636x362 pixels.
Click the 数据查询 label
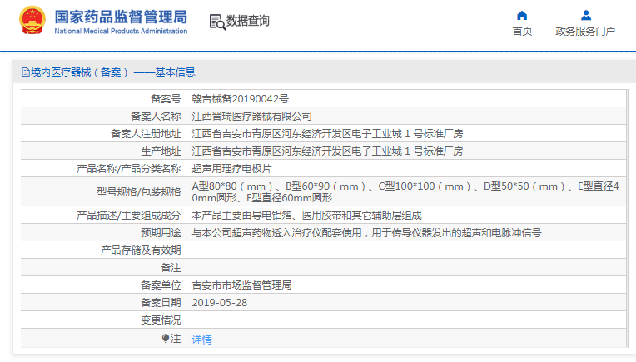point(248,21)
